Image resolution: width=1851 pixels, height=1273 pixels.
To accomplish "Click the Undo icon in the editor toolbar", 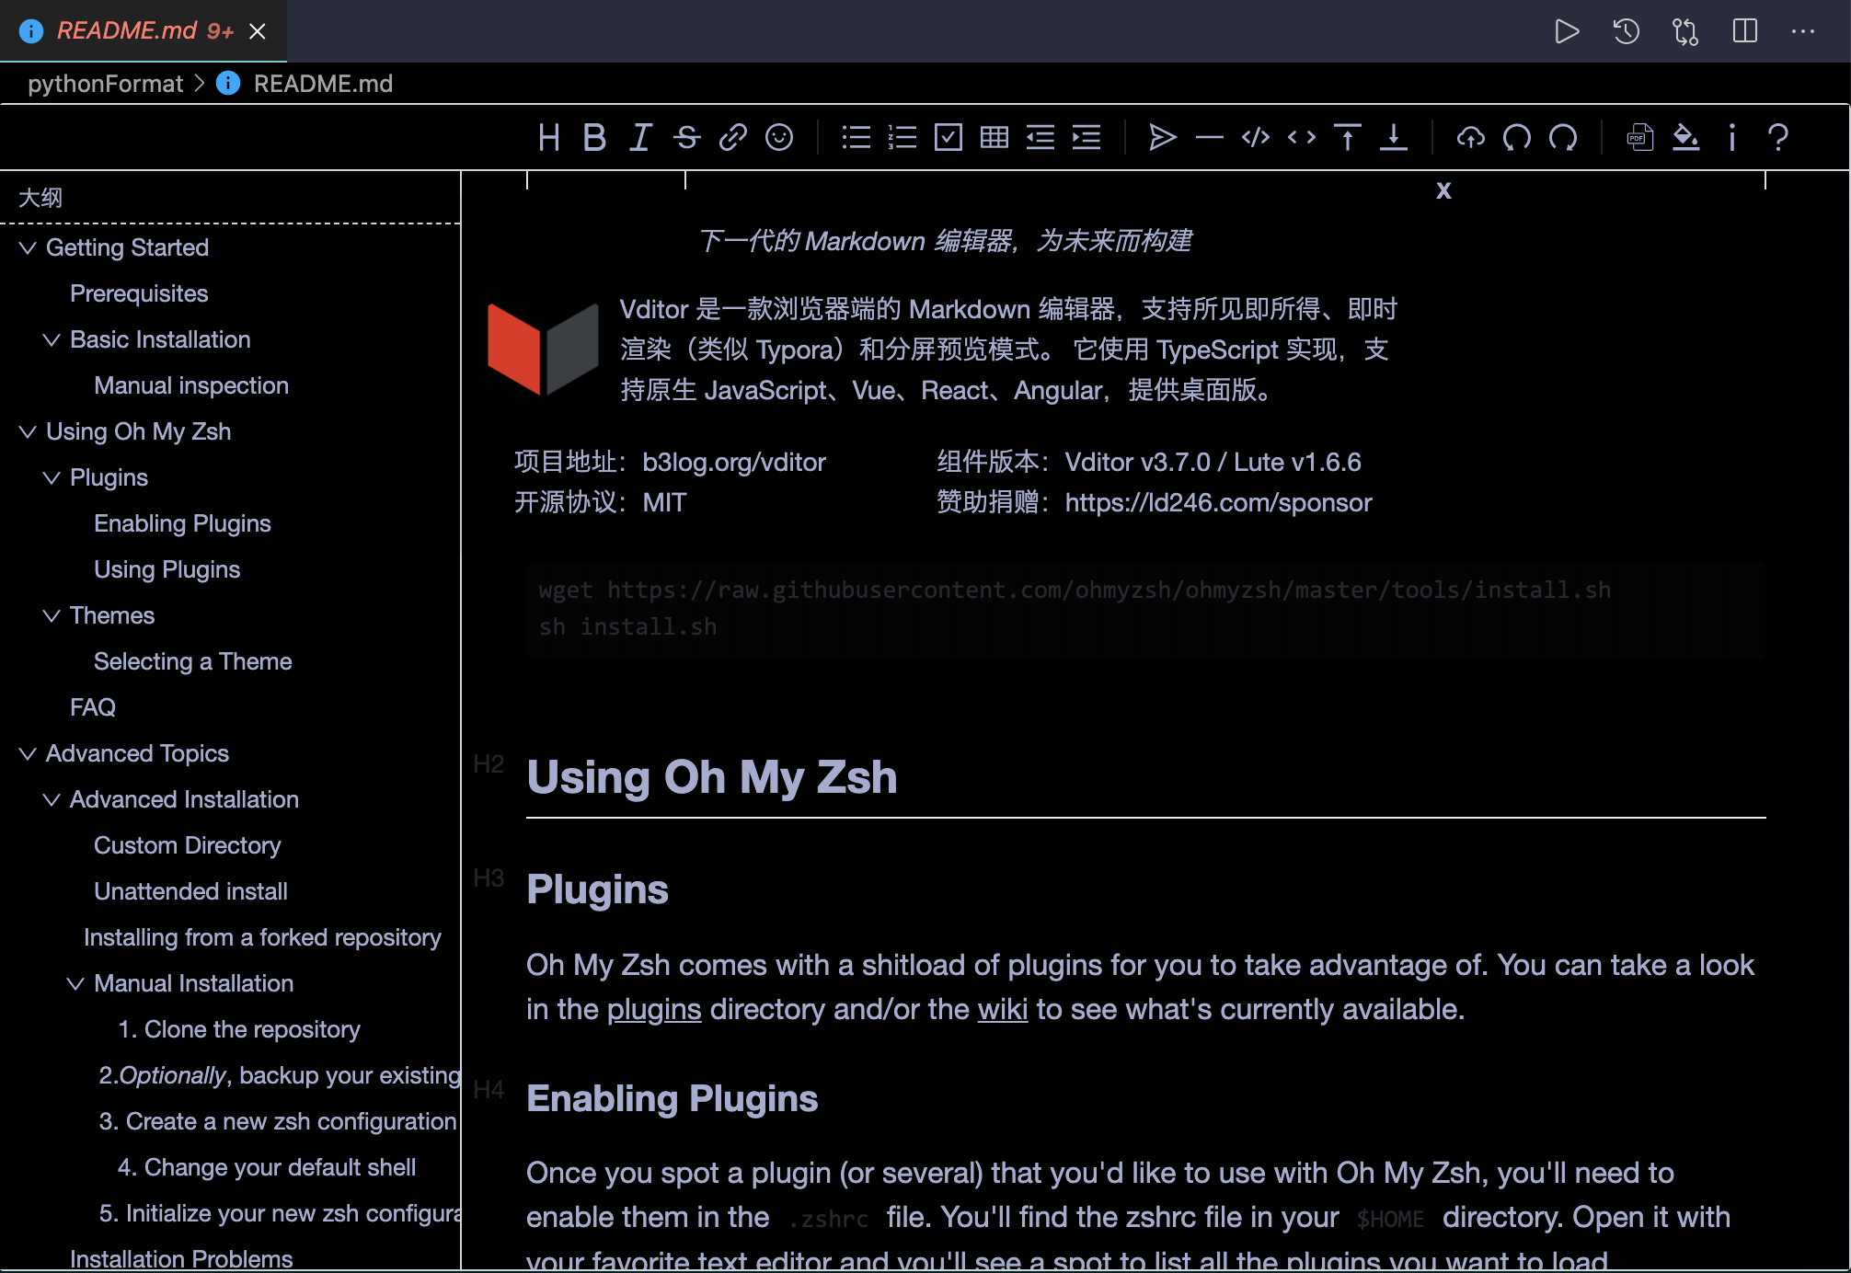I will pyautogui.click(x=1517, y=138).
